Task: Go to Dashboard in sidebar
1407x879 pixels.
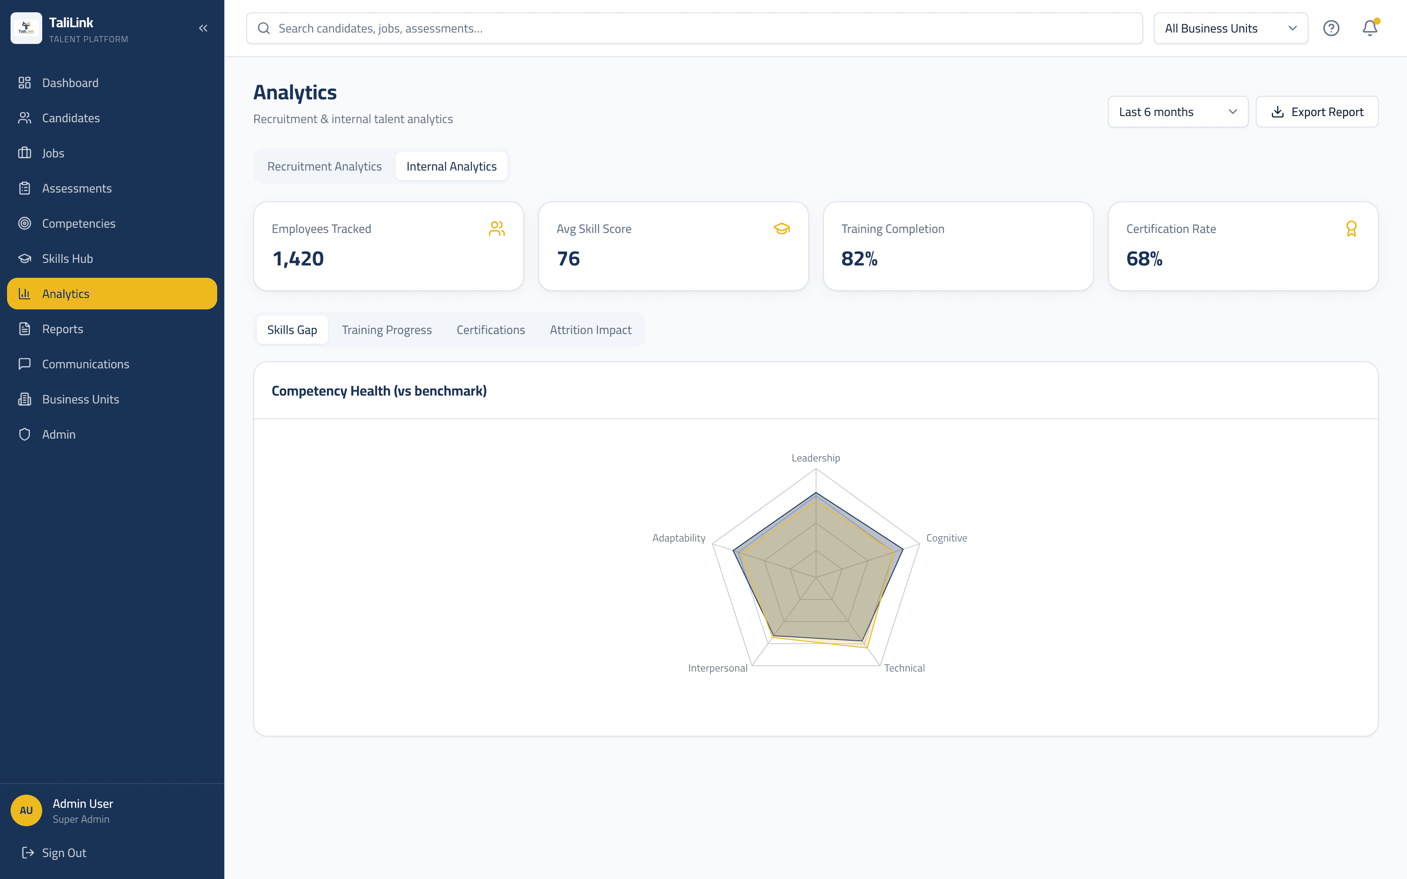Action: point(112,83)
